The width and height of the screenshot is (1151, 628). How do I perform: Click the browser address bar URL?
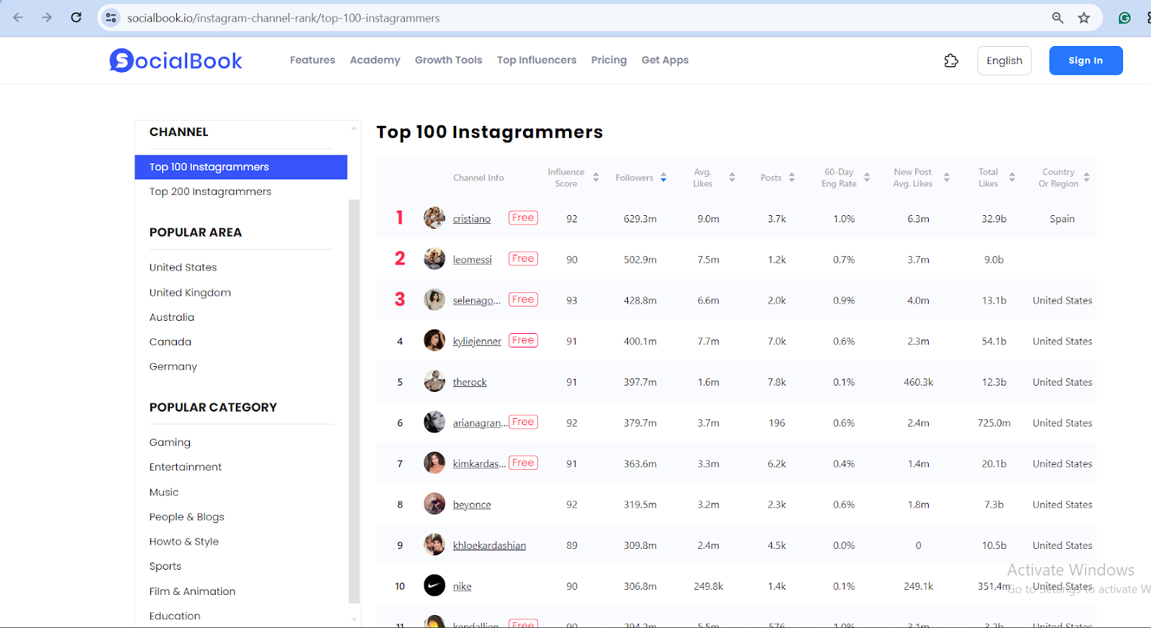(x=283, y=18)
